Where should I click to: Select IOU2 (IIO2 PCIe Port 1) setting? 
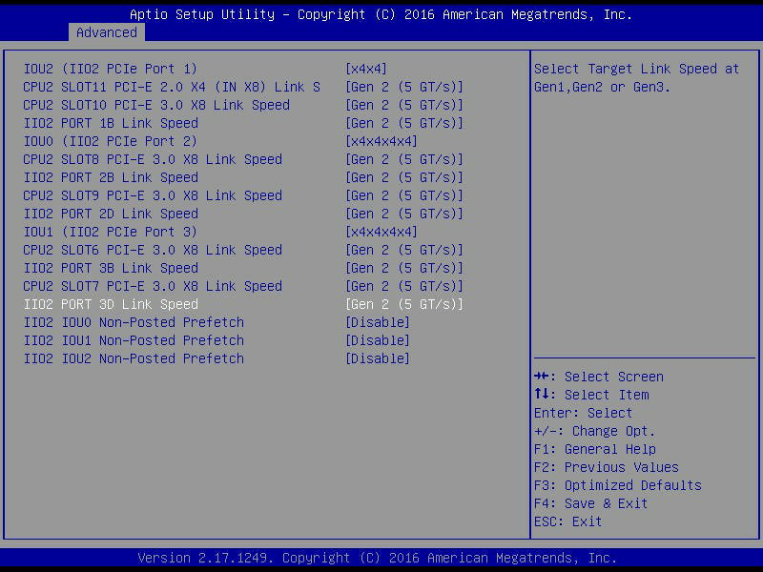click(111, 69)
